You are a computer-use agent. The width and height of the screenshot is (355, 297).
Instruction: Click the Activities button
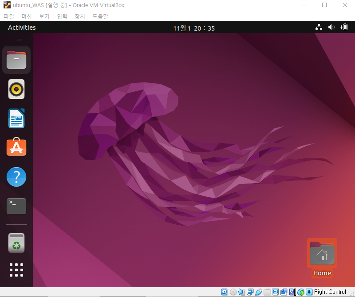tap(22, 27)
